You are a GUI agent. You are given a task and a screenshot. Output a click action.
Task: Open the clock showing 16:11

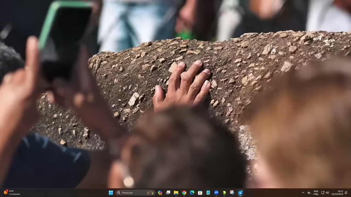pos(337,193)
